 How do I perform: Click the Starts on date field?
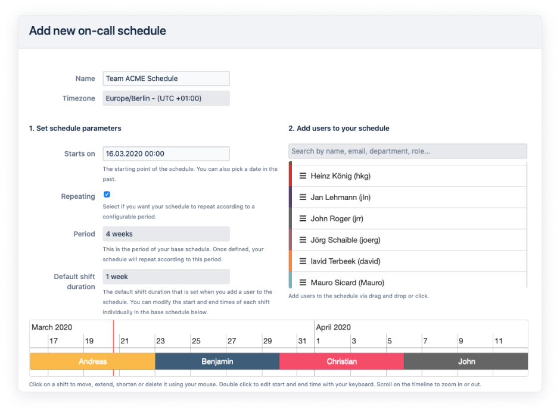(166, 153)
